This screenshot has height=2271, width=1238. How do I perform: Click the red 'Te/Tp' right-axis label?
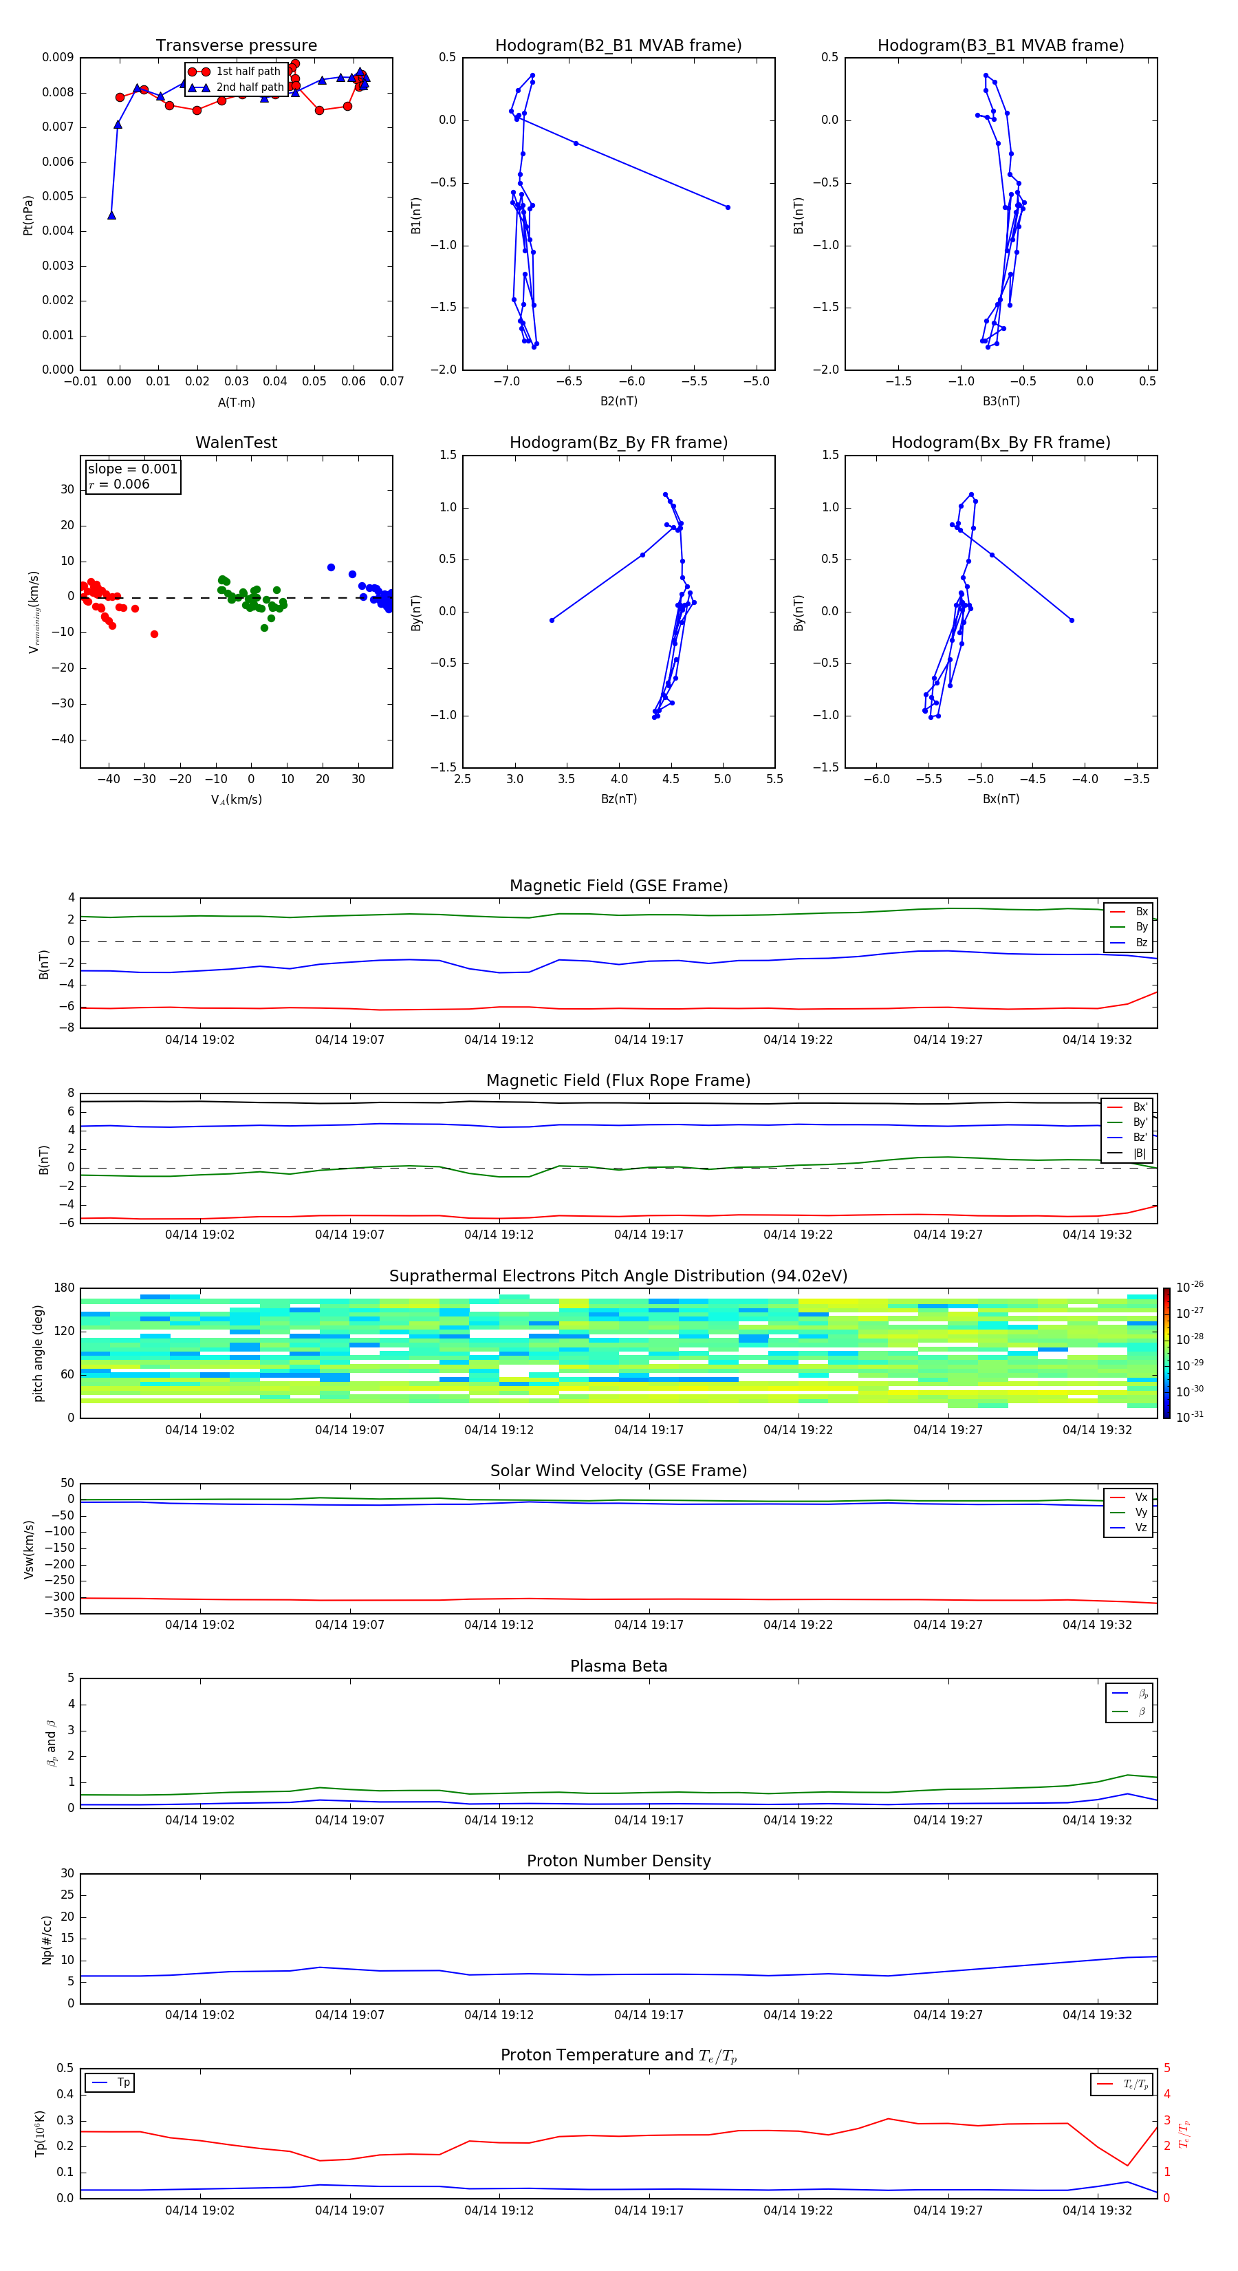1184,2133
